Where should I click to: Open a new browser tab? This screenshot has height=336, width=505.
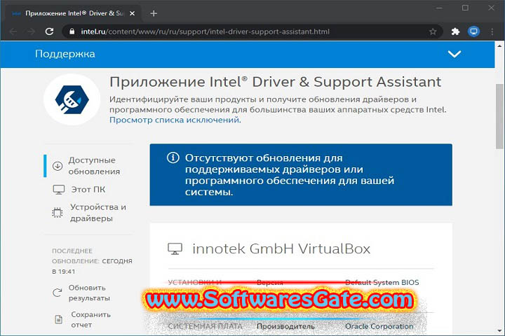(x=154, y=13)
